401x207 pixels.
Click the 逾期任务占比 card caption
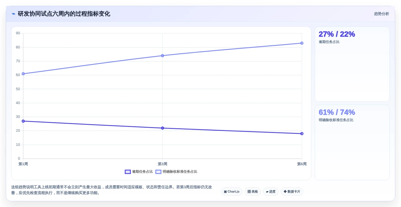pos(329,42)
